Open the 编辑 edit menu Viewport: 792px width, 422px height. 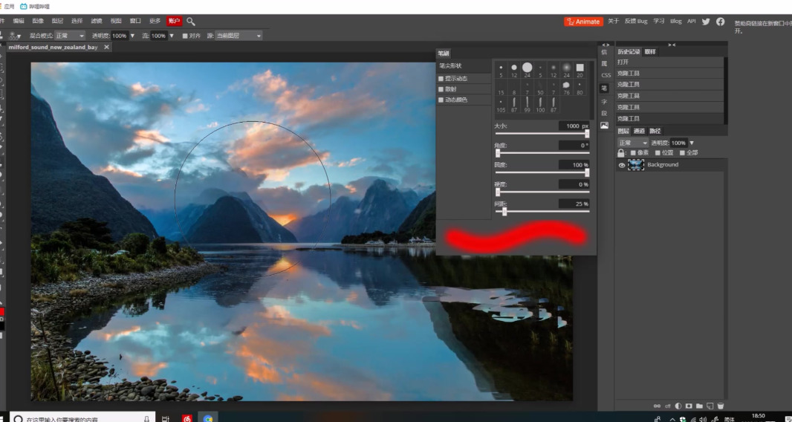click(19, 22)
